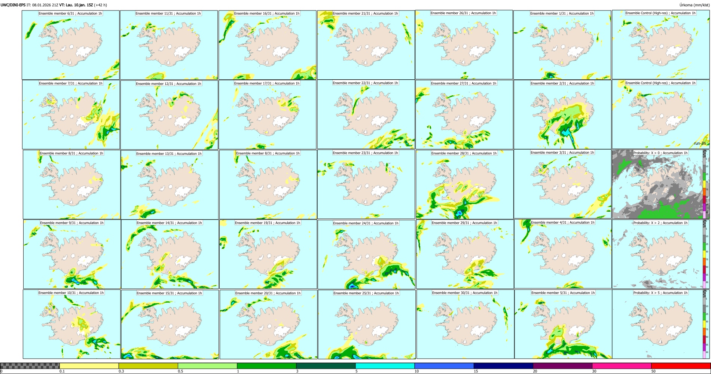This screenshot has height=374, width=711.
Task: Pick the cyan 5–10 legend color
Action: 385,366
